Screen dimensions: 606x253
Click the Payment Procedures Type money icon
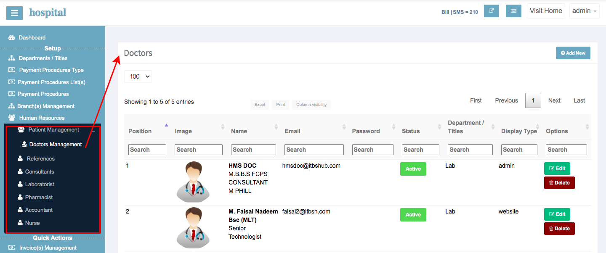click(x=12, y=70)
